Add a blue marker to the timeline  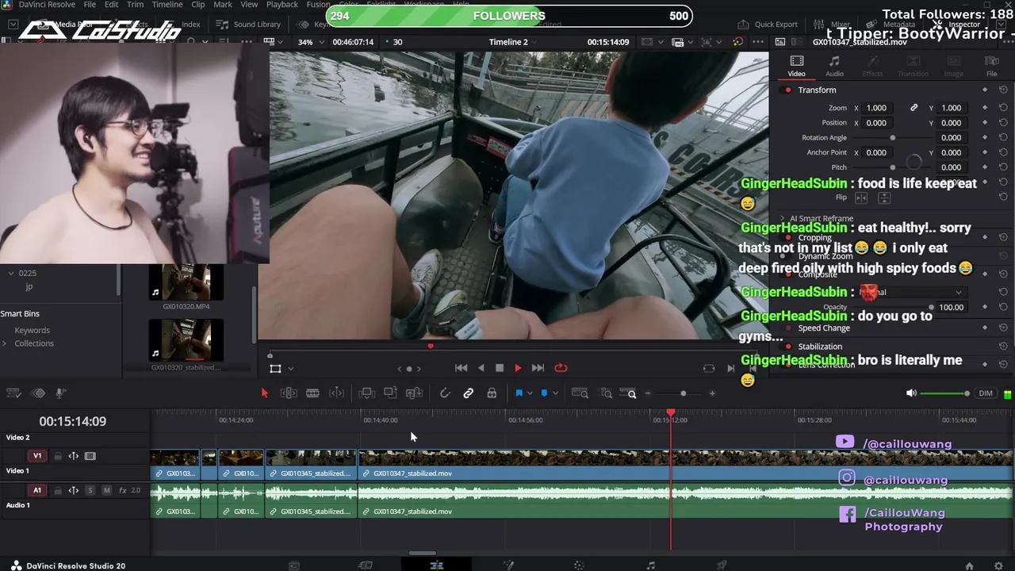coord(544,393)
